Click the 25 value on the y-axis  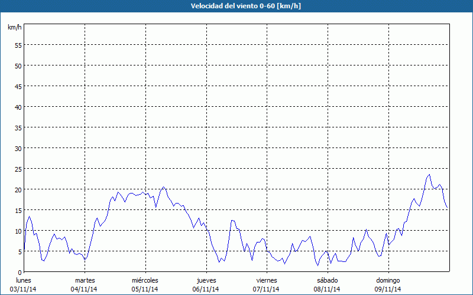[18, 169]
